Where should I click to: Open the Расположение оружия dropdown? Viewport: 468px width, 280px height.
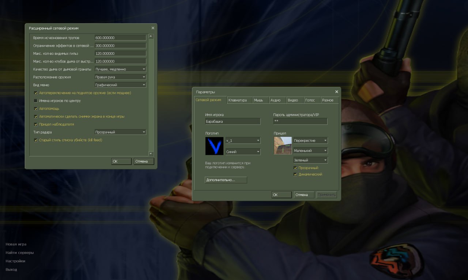pyautogui.click(x=120, y=77)
